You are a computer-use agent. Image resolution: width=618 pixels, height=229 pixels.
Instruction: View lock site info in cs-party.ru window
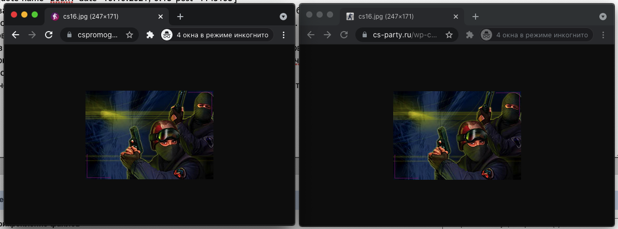tap(365, 35)
